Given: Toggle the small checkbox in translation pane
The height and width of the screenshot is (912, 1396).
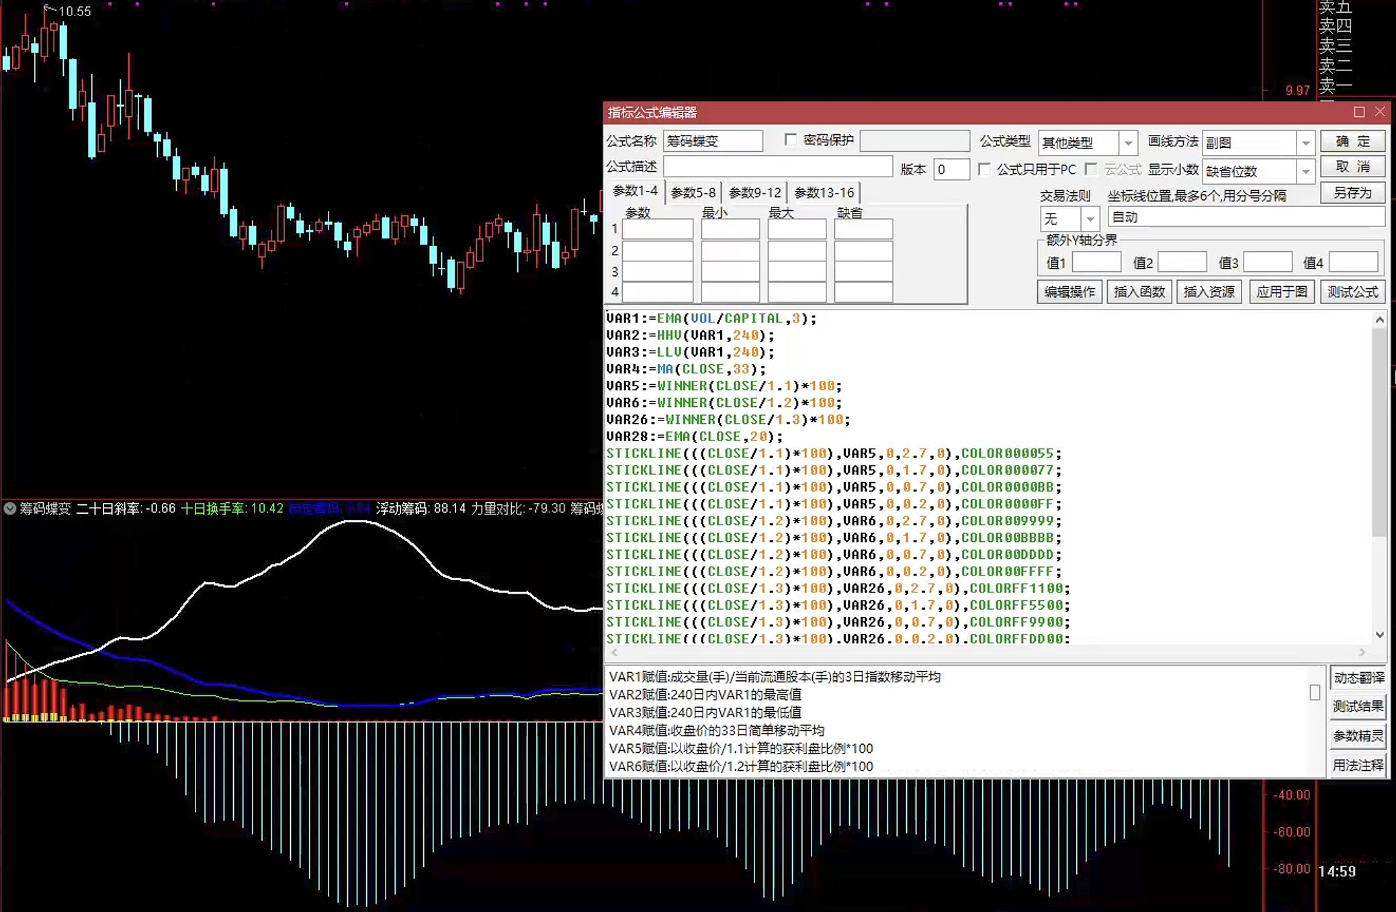Looking at the screenshot, I should (1315, 692).
